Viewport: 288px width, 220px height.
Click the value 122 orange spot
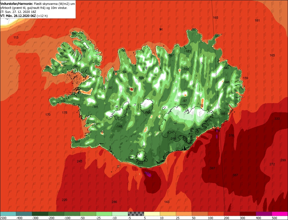click(131, 89)
